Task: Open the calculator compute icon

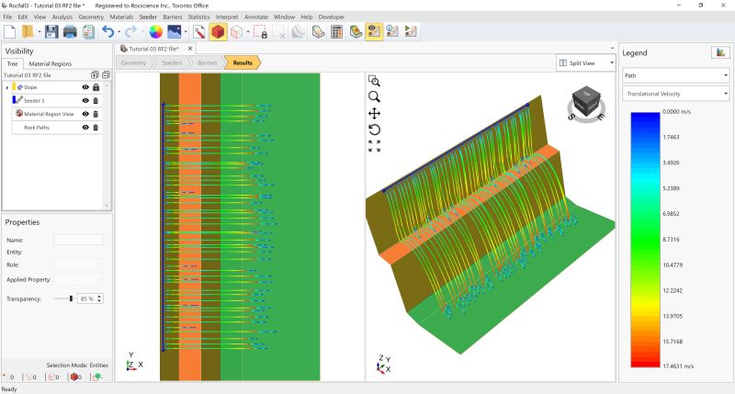Action: point(336,32)
